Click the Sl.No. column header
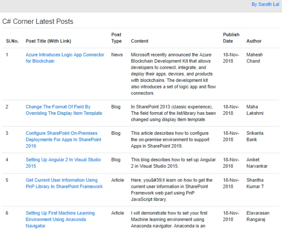This screenshot has height=230, width=282. pos(12,41)
